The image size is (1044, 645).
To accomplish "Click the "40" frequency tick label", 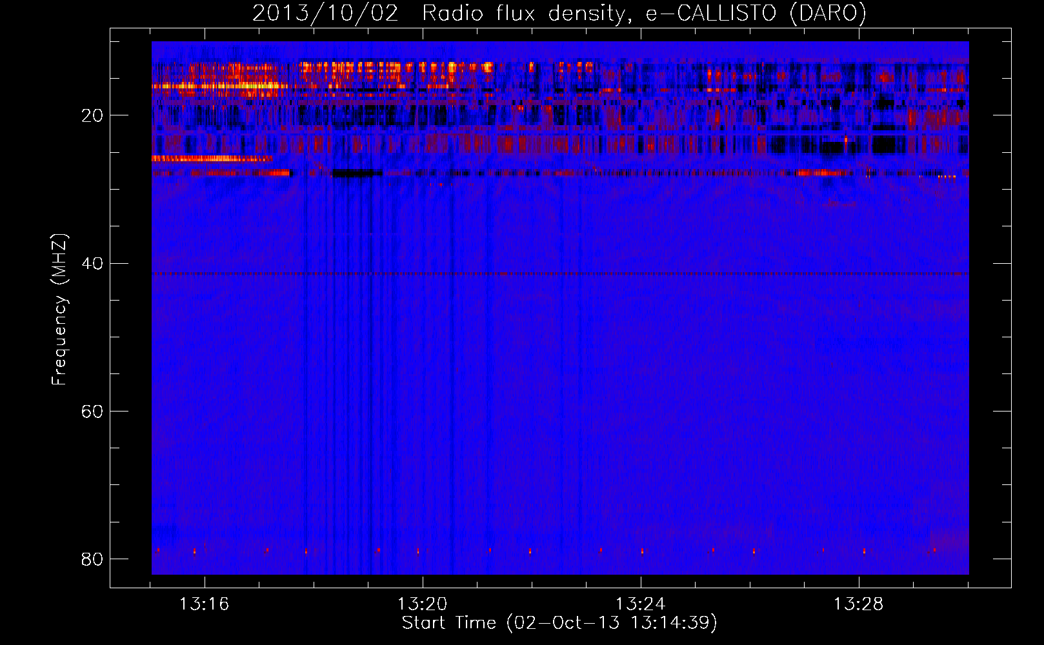I will pyautogui.click(x=92, y=263).
